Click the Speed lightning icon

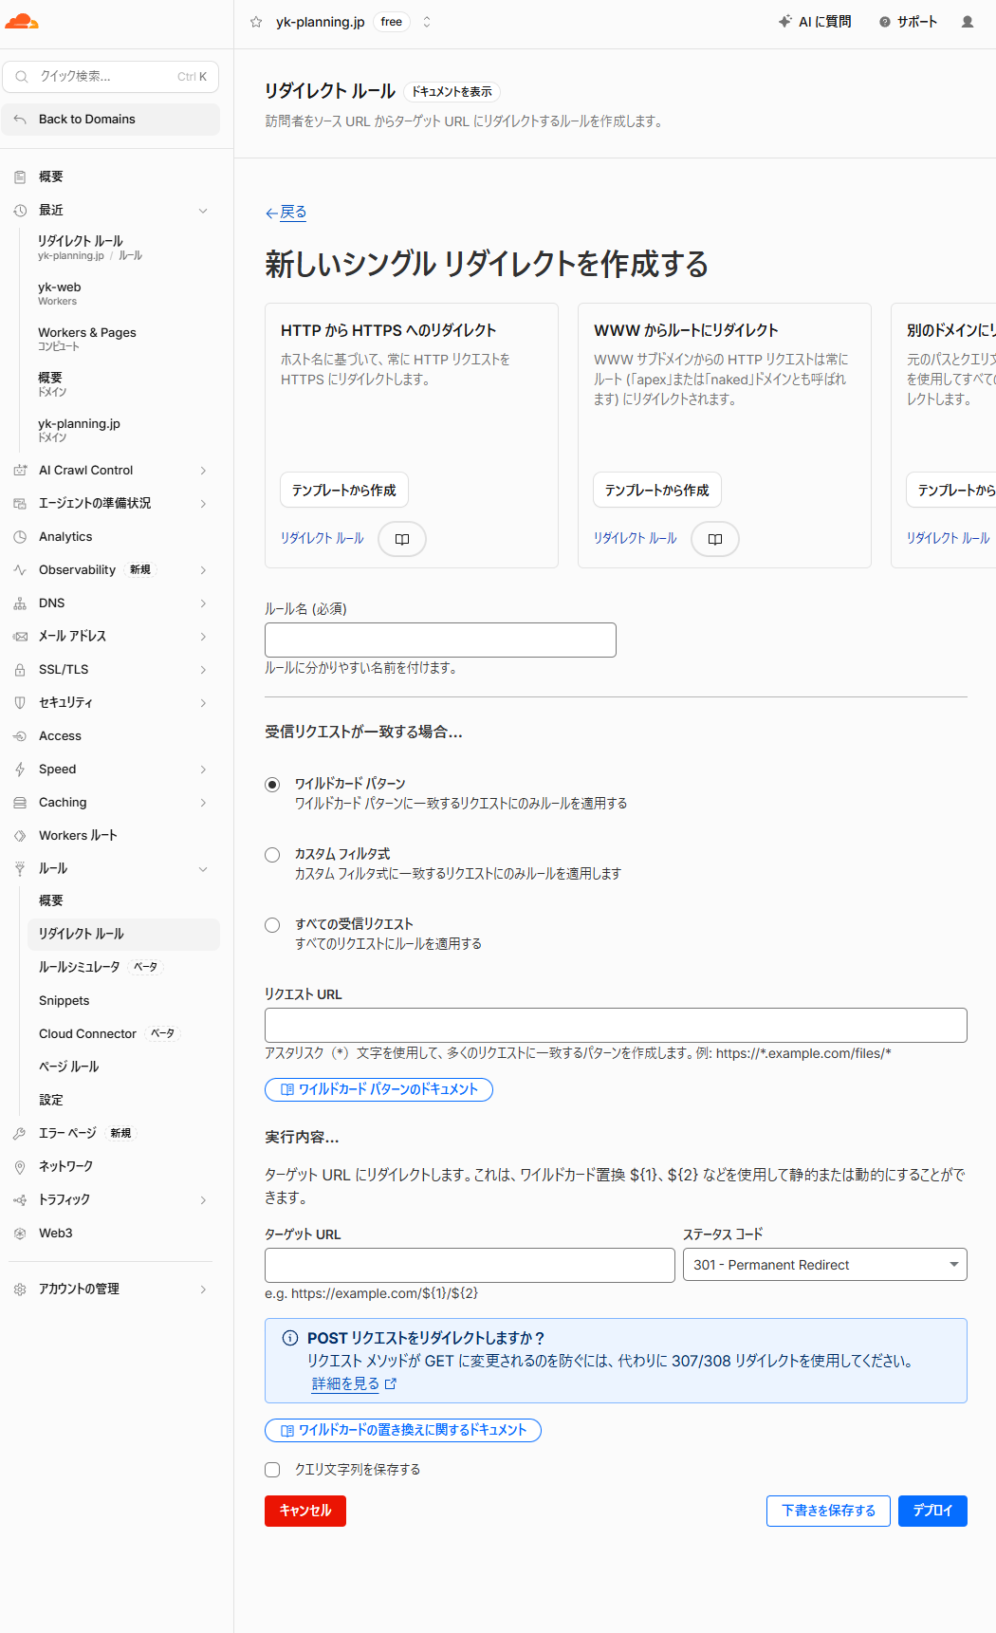[20, 770]
